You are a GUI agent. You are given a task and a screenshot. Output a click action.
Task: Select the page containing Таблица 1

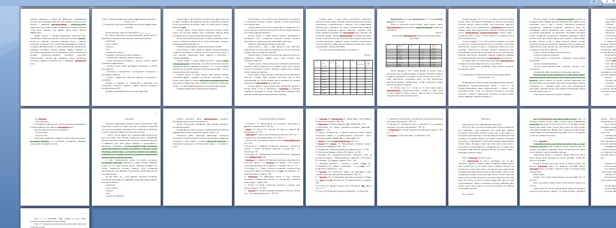(340, 57)
